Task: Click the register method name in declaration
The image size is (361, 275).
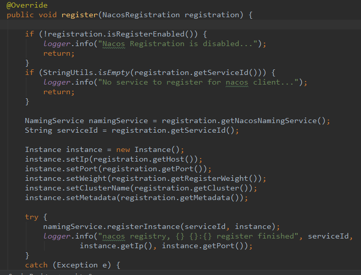Action: click(80, 15)
